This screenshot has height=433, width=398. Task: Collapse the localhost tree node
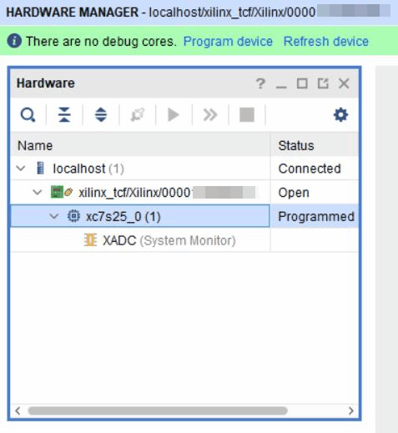pos(21,169)
